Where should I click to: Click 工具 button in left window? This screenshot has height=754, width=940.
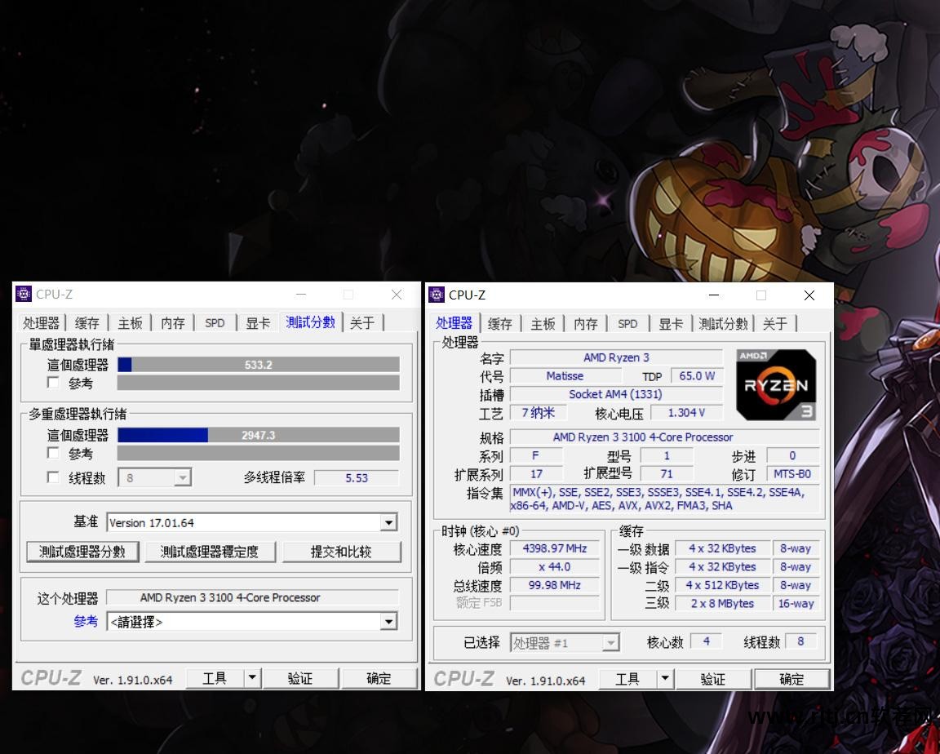(215, 678)
